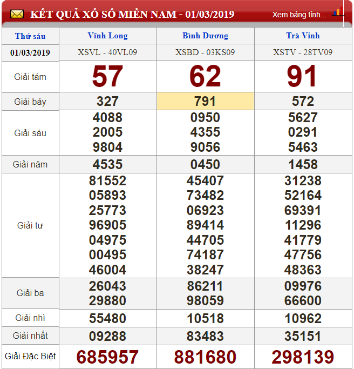Click Vĩnh Long Giải tám number 57
This screenshot has width=354, height=369.
click(x=107, y=76)
